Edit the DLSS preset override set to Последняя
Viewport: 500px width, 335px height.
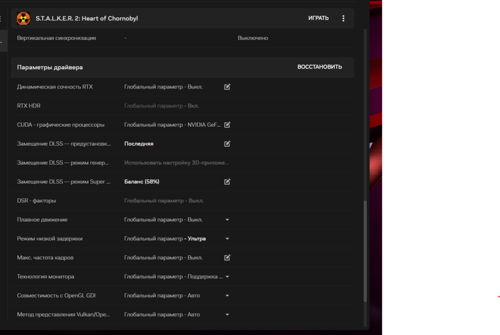click(x=227, y=144)
